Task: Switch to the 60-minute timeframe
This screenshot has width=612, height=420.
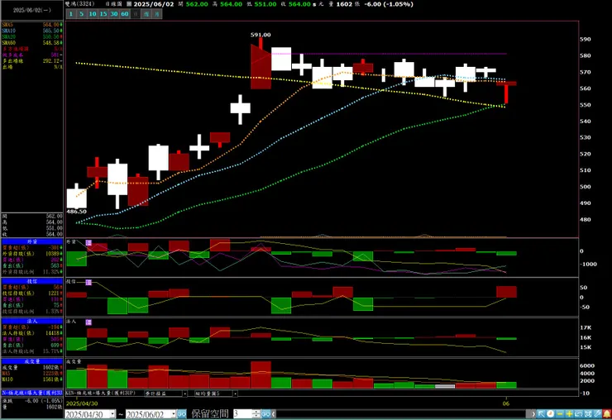Action: point(125,14)
